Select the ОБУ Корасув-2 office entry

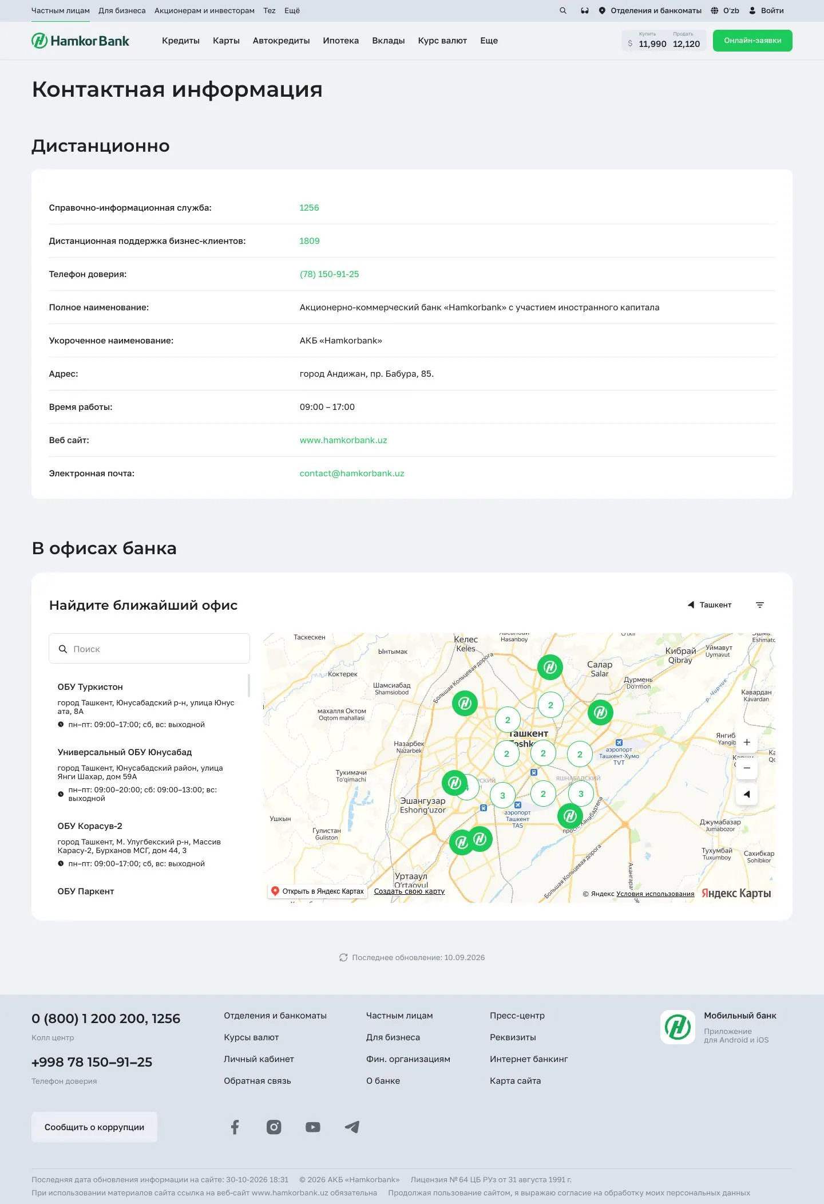click(149, 844)
